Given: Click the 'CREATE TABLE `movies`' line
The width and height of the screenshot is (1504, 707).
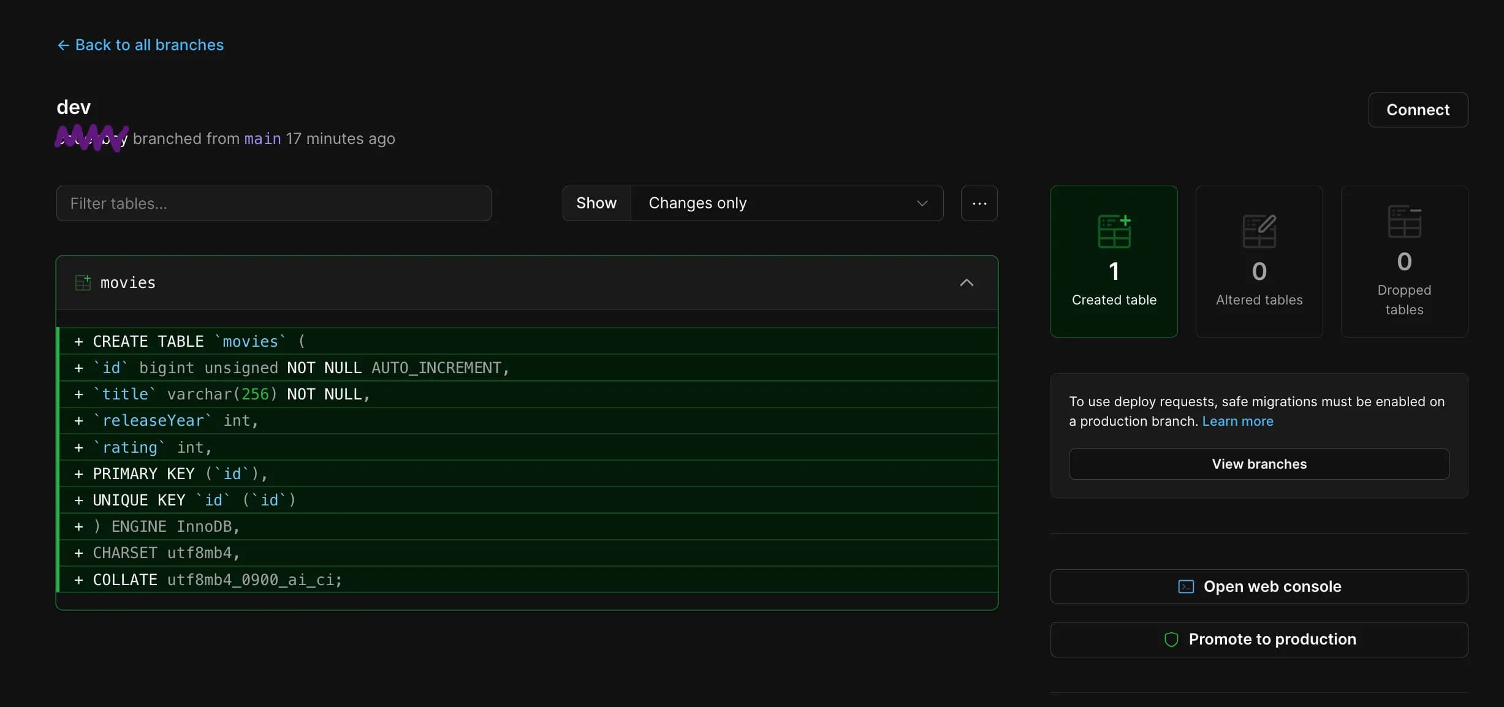Looking at the screenshot, I should point(527,341).
